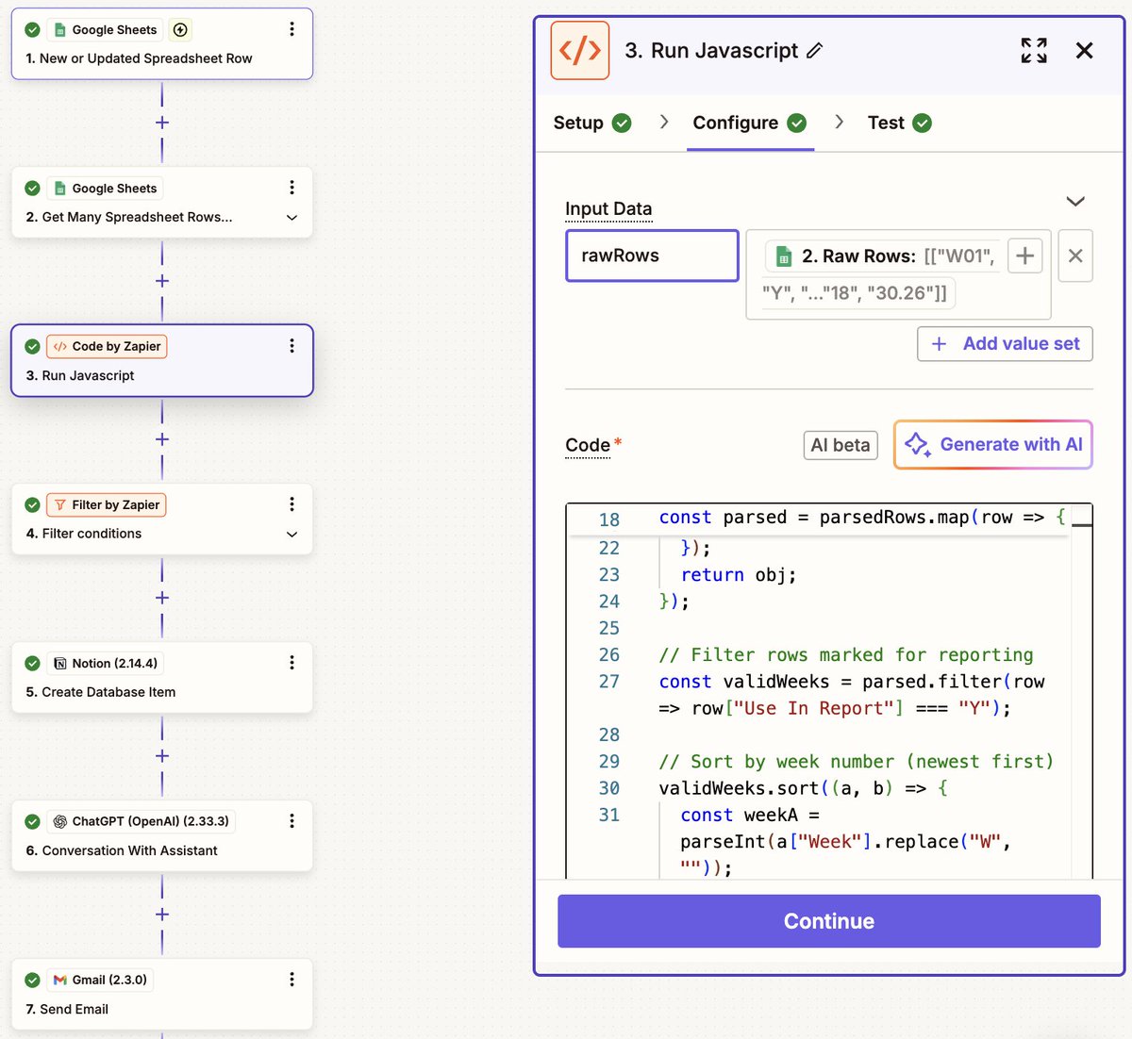Screen dimensions: 1132x1039
Task: Expand the Filter conditions step chevron
Action: point(292,535)
